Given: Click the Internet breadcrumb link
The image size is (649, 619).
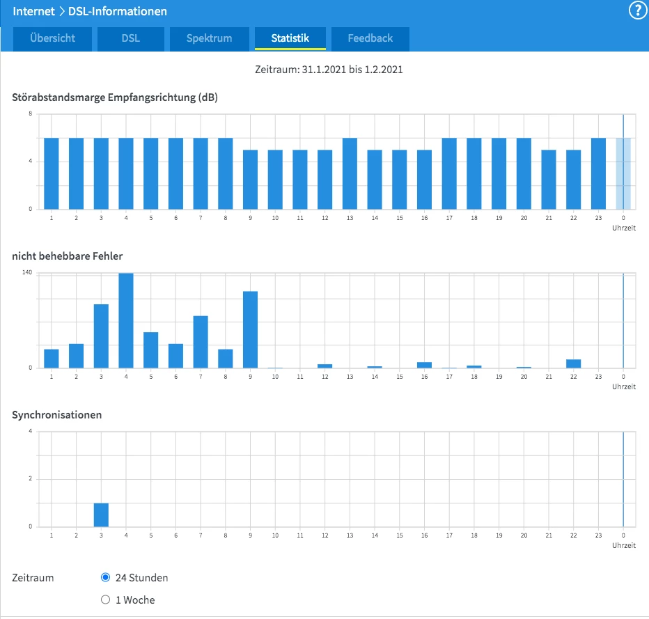Looking at the screenshot, I should click(x=33, y=11).
